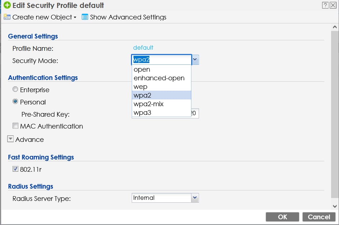Viewport: 339px width, 225px height.
Task: Click the scrollbar down arrow
Action: tap(335, 206)
